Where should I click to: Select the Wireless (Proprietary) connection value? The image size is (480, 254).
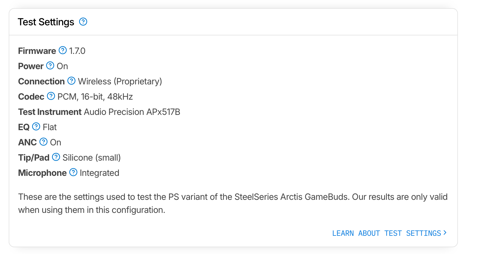point(120,81)
